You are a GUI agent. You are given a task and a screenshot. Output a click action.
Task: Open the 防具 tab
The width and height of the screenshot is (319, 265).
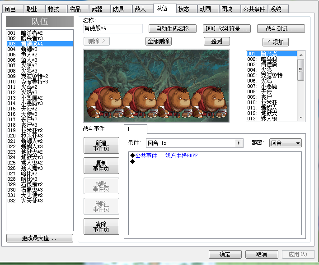pos(122,9)
